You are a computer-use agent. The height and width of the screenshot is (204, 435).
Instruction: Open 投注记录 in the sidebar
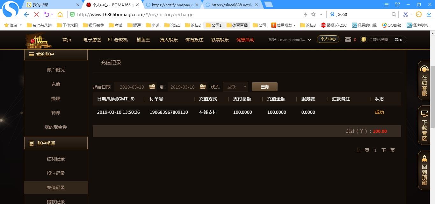pyautogui.click(x=56, y=173)
